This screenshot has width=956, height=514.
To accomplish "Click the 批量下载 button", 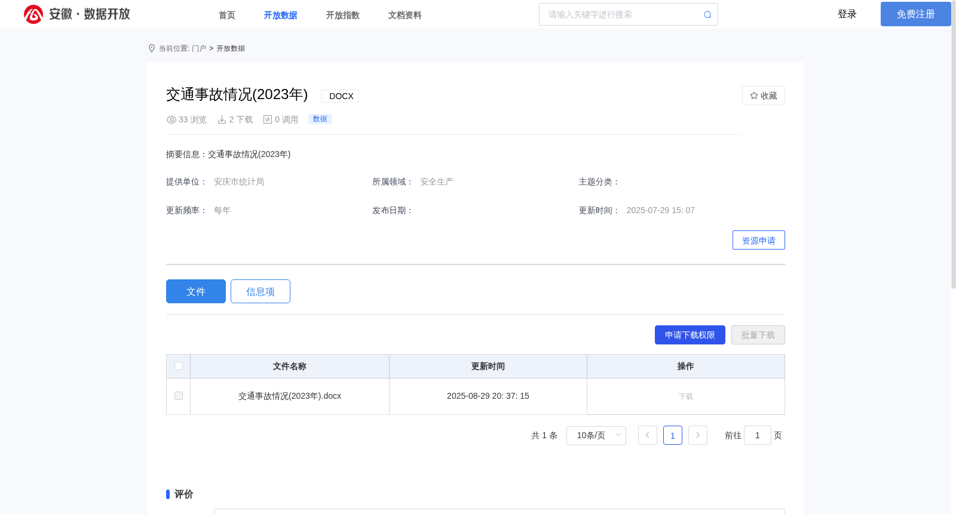I will pyautogui.click(x=758, y=335).
